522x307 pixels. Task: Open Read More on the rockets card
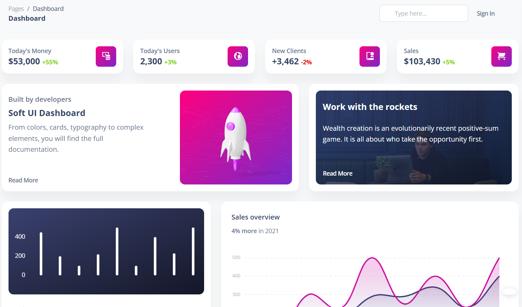click(x=337, y=174)
